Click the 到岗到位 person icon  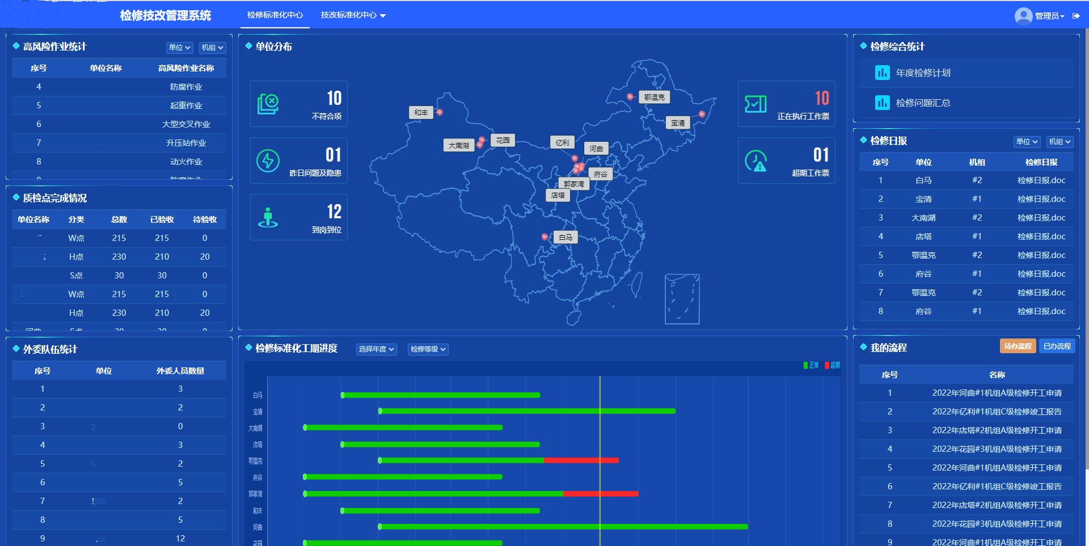tap(268, 217)
